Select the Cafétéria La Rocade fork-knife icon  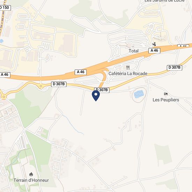[x=128, y=67]
